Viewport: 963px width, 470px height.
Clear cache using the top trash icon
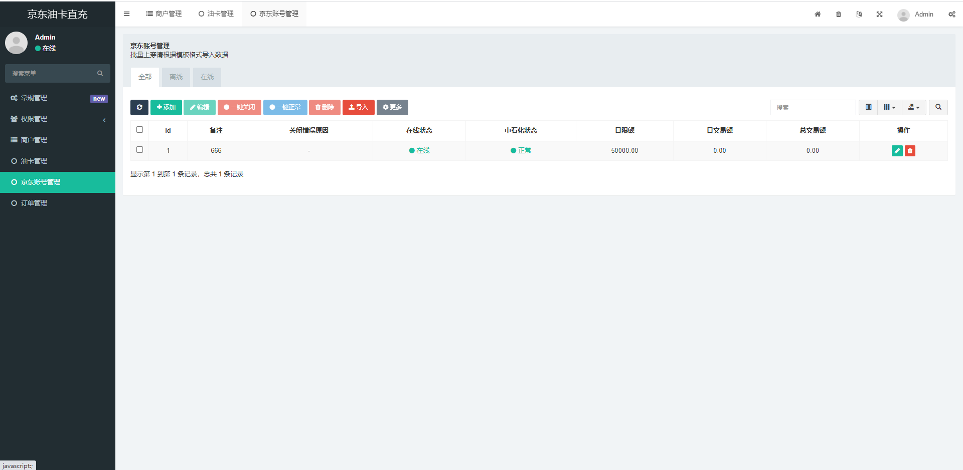tap(839, 14)
